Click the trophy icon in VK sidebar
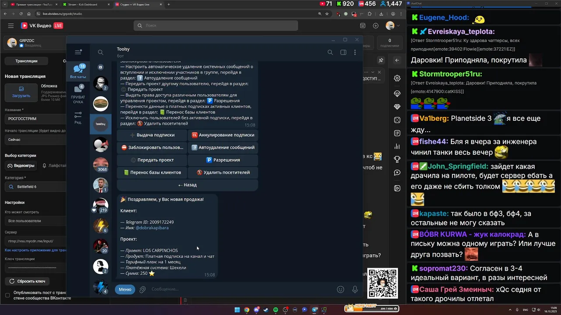Viewport: 561px width, 315px height. 397,159
